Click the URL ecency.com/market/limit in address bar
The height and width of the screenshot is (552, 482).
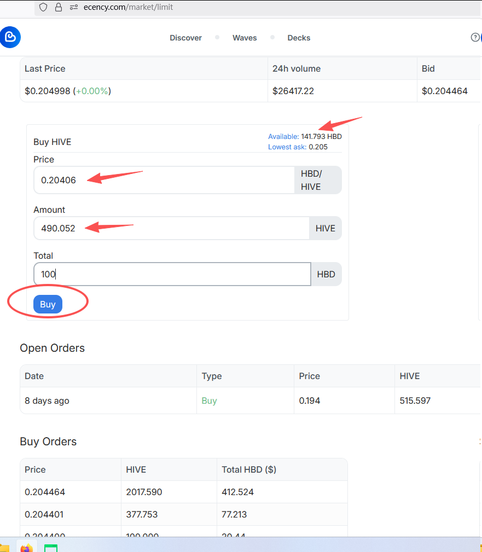tap(128, 7)
